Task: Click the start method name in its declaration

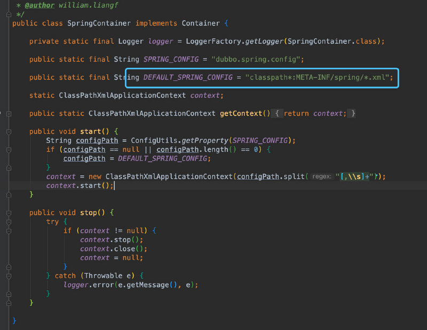Action: coord(90,131)
